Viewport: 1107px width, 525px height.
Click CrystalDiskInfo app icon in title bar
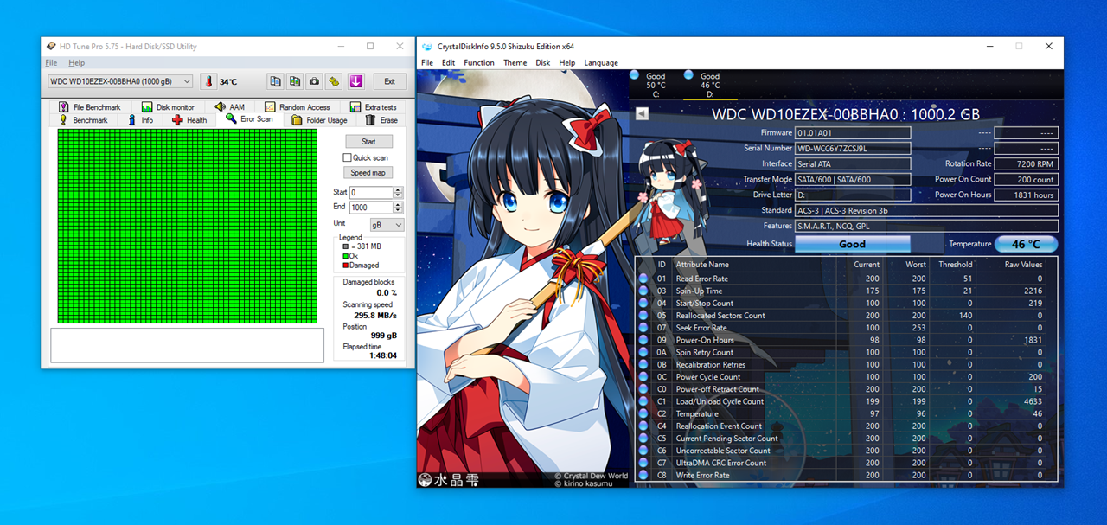click(x=427, y=47)
